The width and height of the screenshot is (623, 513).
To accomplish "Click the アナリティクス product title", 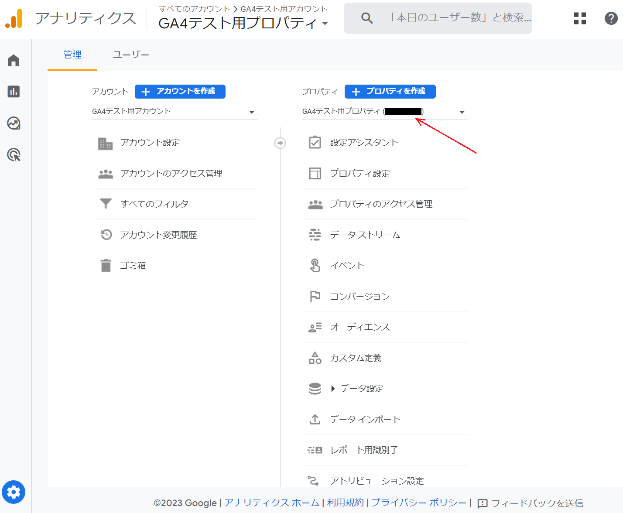I will coord(86,18).
